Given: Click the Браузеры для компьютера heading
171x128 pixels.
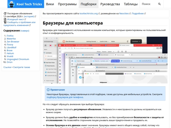Looking at the screenshot, I should coord(73,23).
